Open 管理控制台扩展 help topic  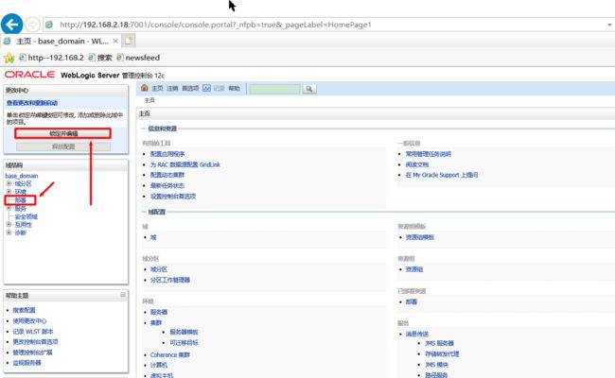[32, 352]
